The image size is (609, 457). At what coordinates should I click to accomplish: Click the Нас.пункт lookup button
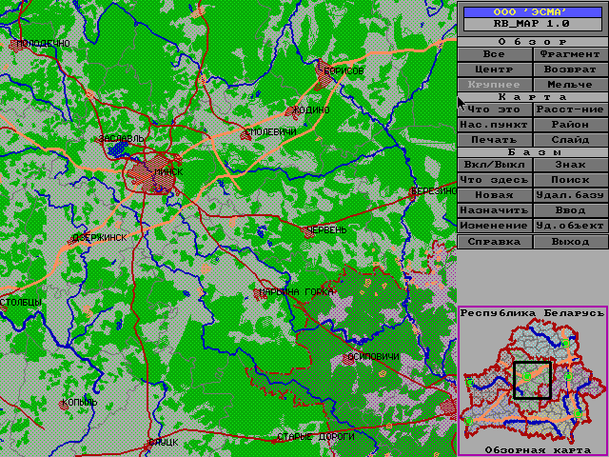(495, 125)
